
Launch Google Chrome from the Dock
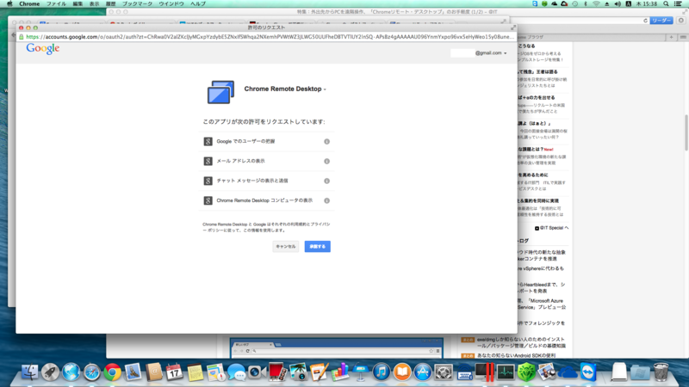click(x=112, y=372)
